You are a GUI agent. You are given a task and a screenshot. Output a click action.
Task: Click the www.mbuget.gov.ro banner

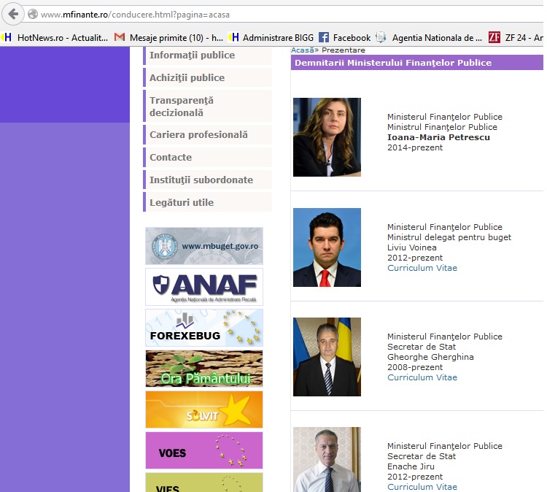tap(204, 246)
